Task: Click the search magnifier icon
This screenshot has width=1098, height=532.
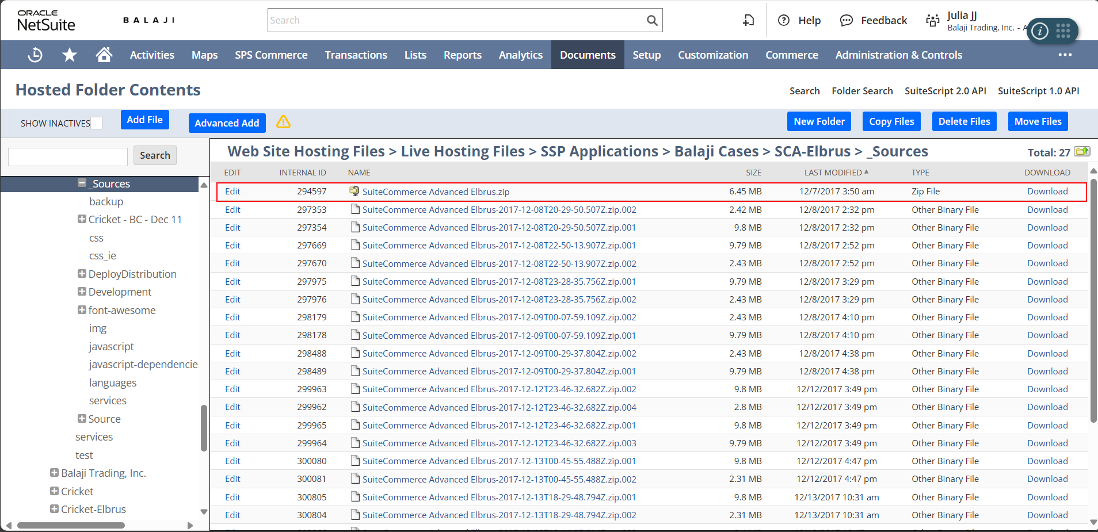Action: [x=651, y=21]
